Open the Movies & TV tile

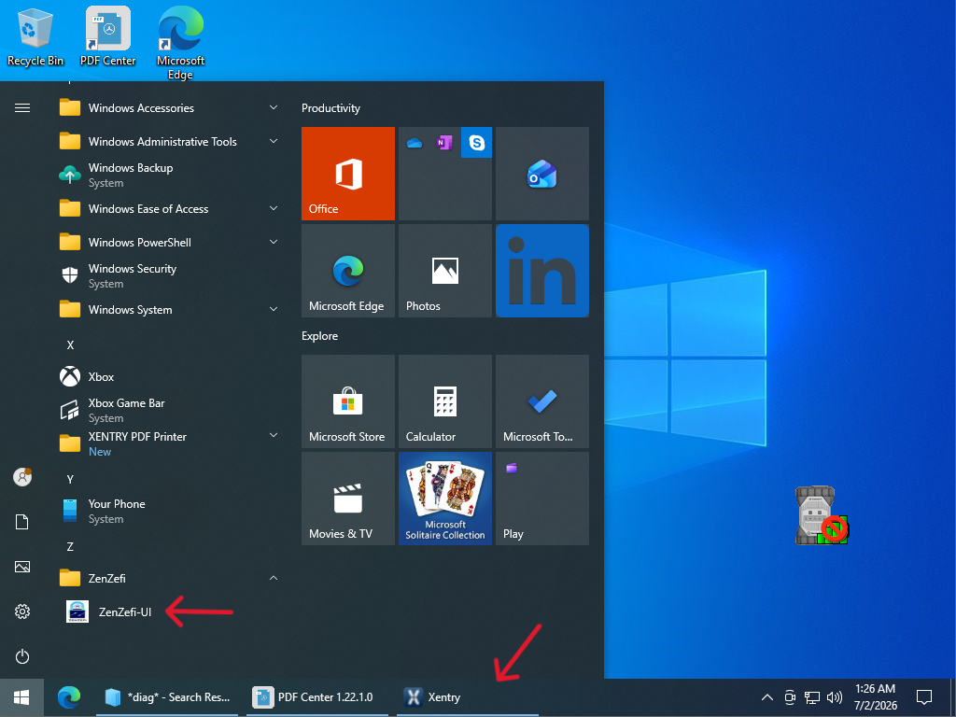[348, 499]
